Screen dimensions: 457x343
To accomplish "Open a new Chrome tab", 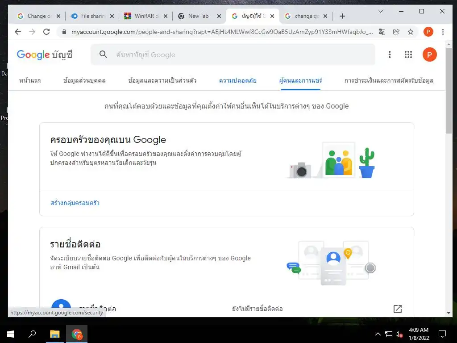I will point(342,16).
